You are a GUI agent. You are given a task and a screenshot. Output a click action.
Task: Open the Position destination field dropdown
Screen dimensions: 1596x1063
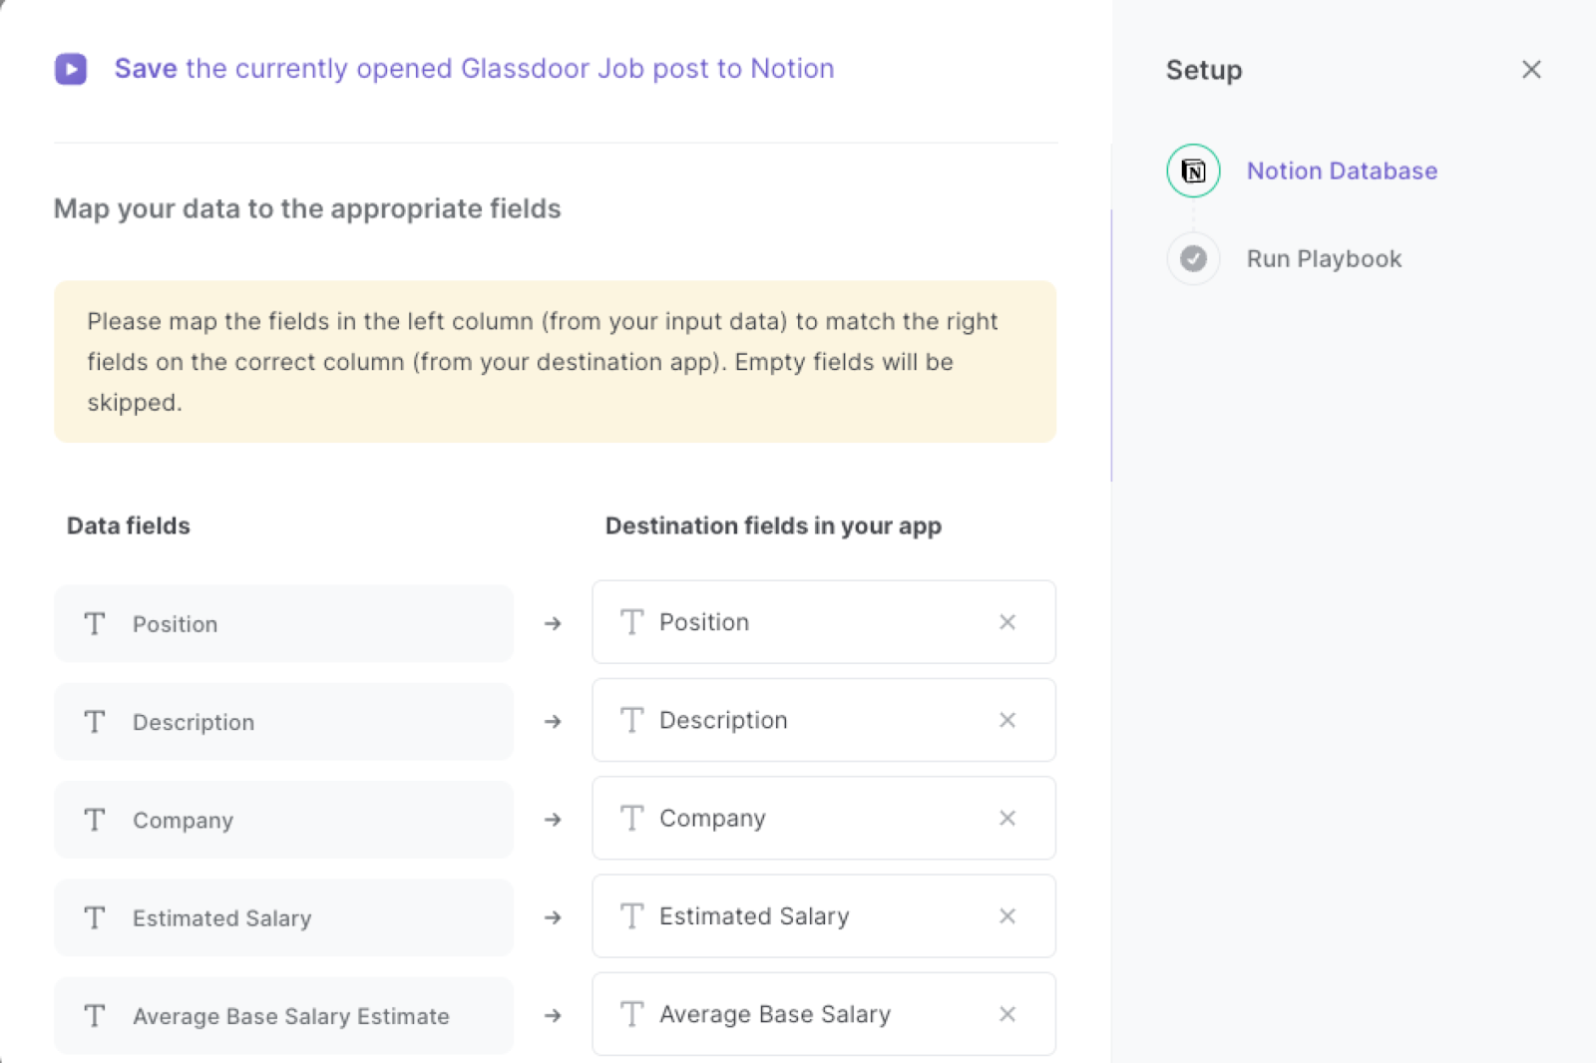(x=823, y=622)
